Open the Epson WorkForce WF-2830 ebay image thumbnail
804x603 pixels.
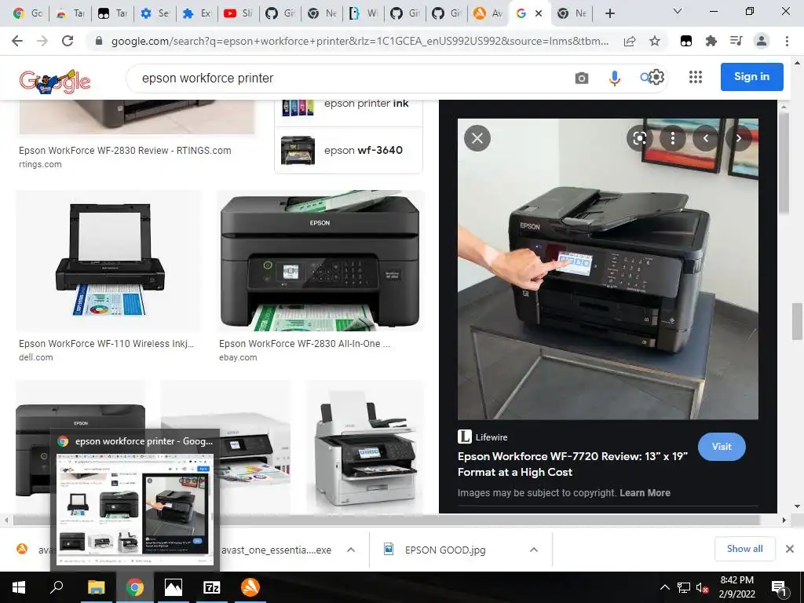click(x=320, y=261)
